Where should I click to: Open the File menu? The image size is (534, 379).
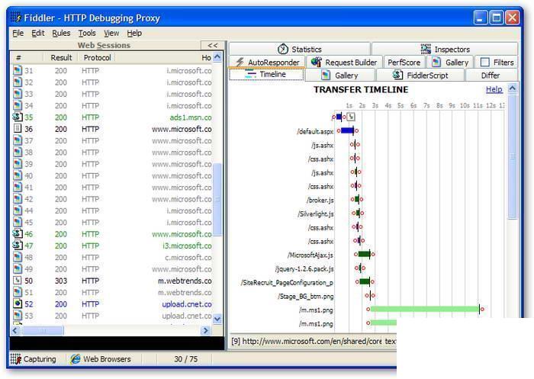point(18,33)
